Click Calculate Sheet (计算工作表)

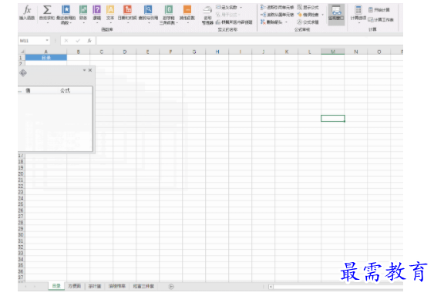(x=381, y=20)
